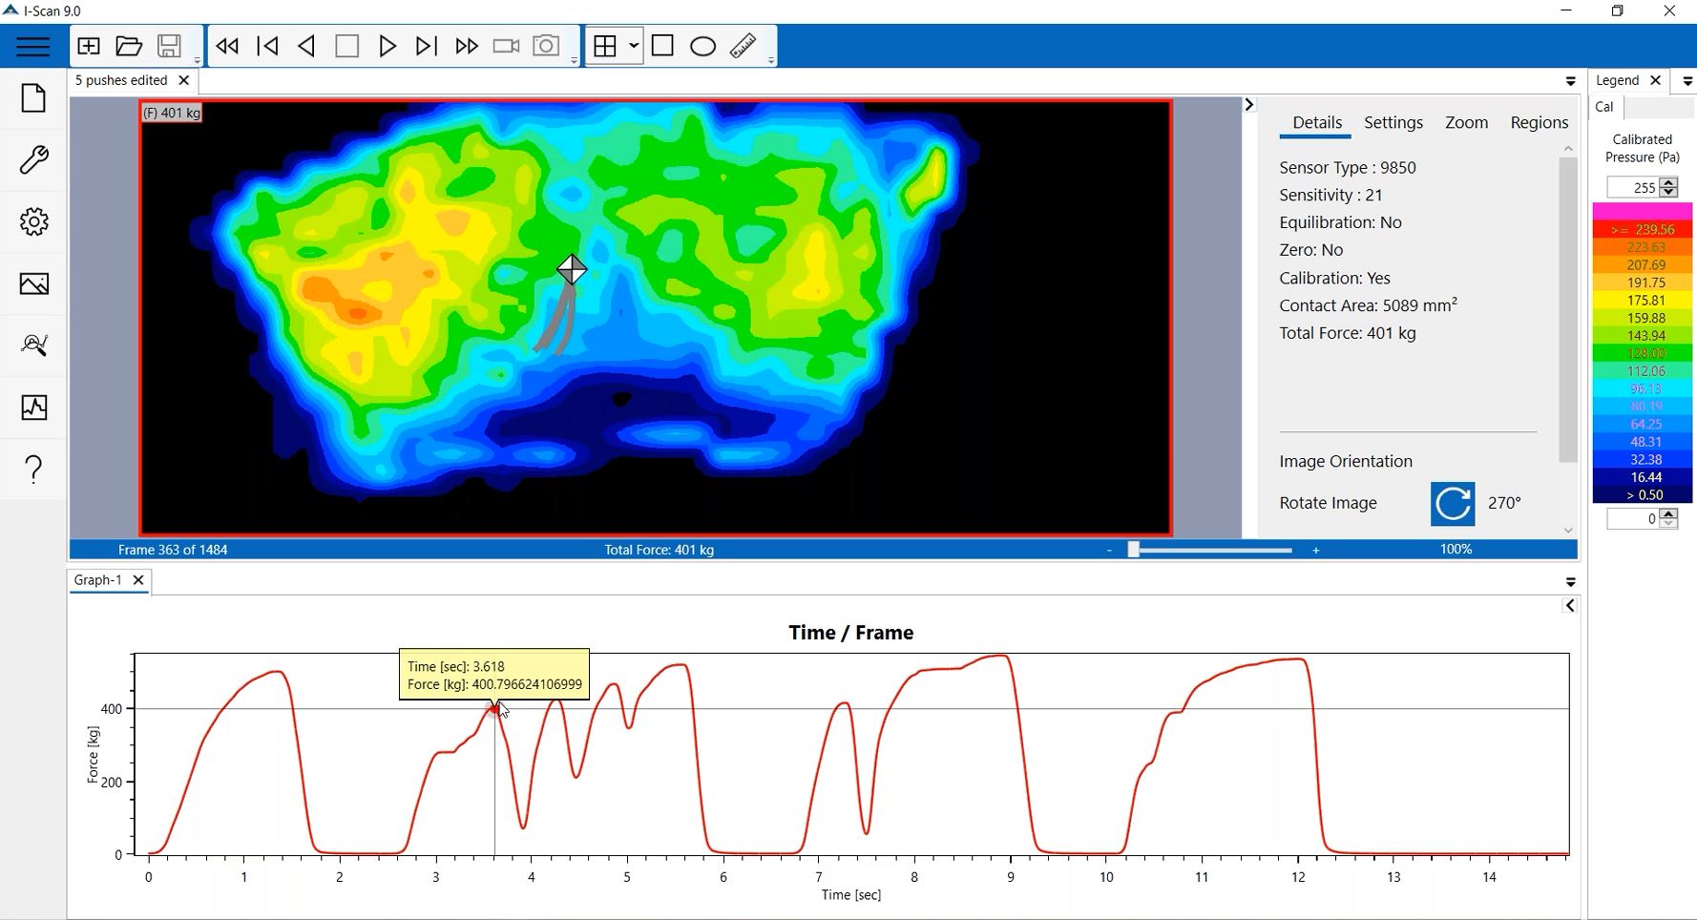The image size is (1697, 920).
Task: Switch to the Regions tab
Action: (1539, 122)
